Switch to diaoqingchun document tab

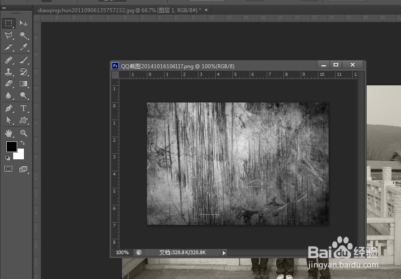119,10
